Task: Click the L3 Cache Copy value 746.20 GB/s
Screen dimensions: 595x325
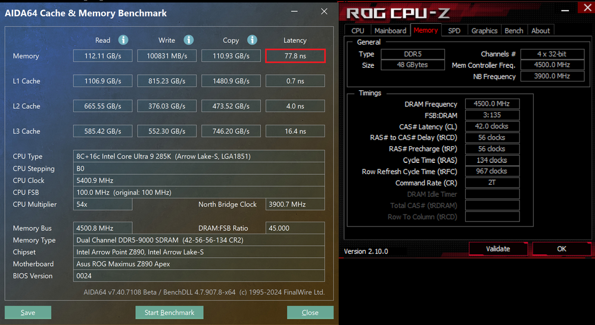Action: pyautogui.click(x=231, y=131)
